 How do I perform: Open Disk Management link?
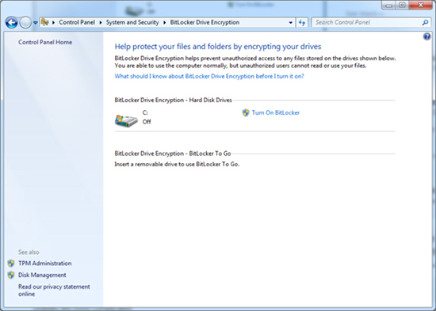(x=42, y=275)
